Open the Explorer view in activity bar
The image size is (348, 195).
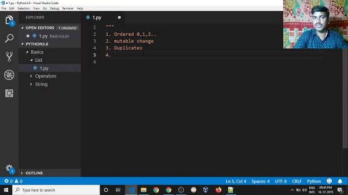(9, 21)
